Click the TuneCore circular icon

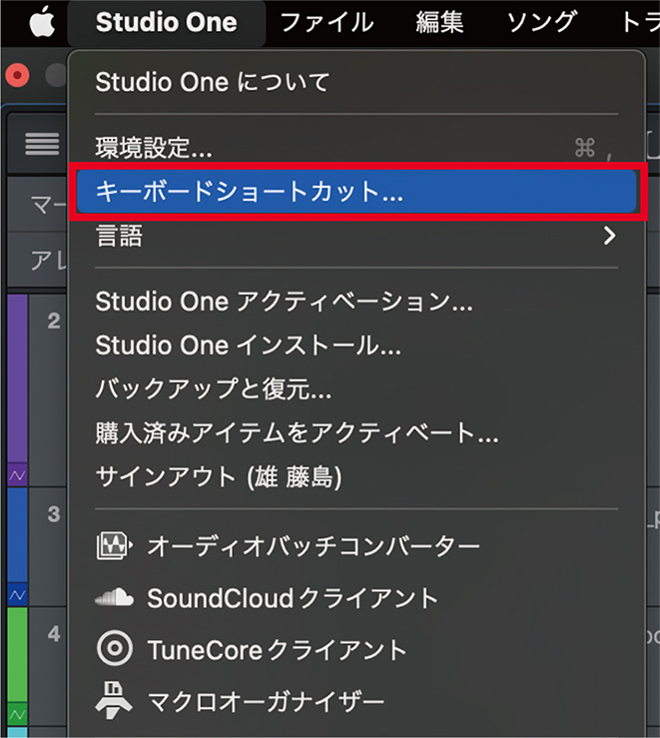point(114,648)
